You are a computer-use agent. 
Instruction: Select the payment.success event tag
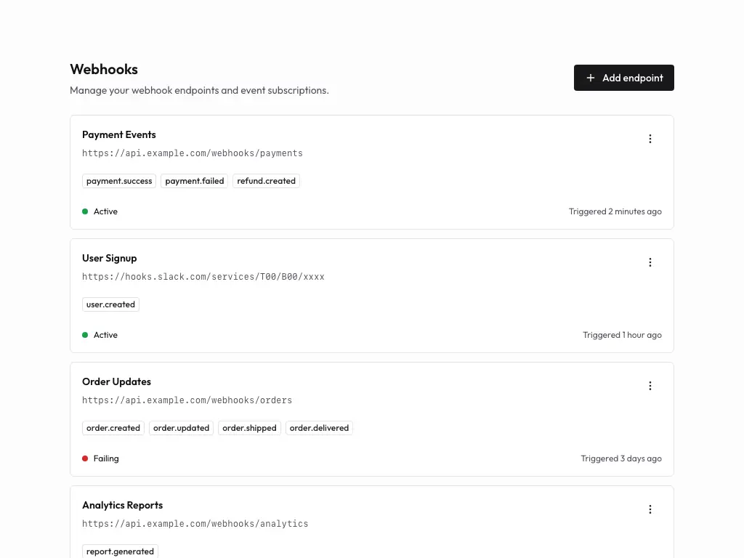pyautogui.click(x=118, y=181)
